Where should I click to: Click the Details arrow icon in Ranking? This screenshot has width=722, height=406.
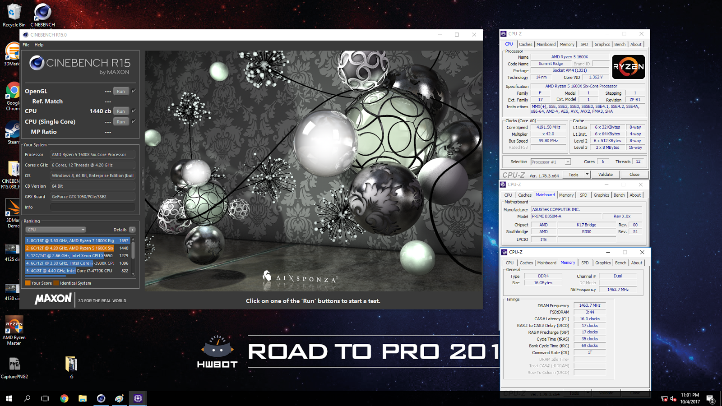click(x=132, y=230)
